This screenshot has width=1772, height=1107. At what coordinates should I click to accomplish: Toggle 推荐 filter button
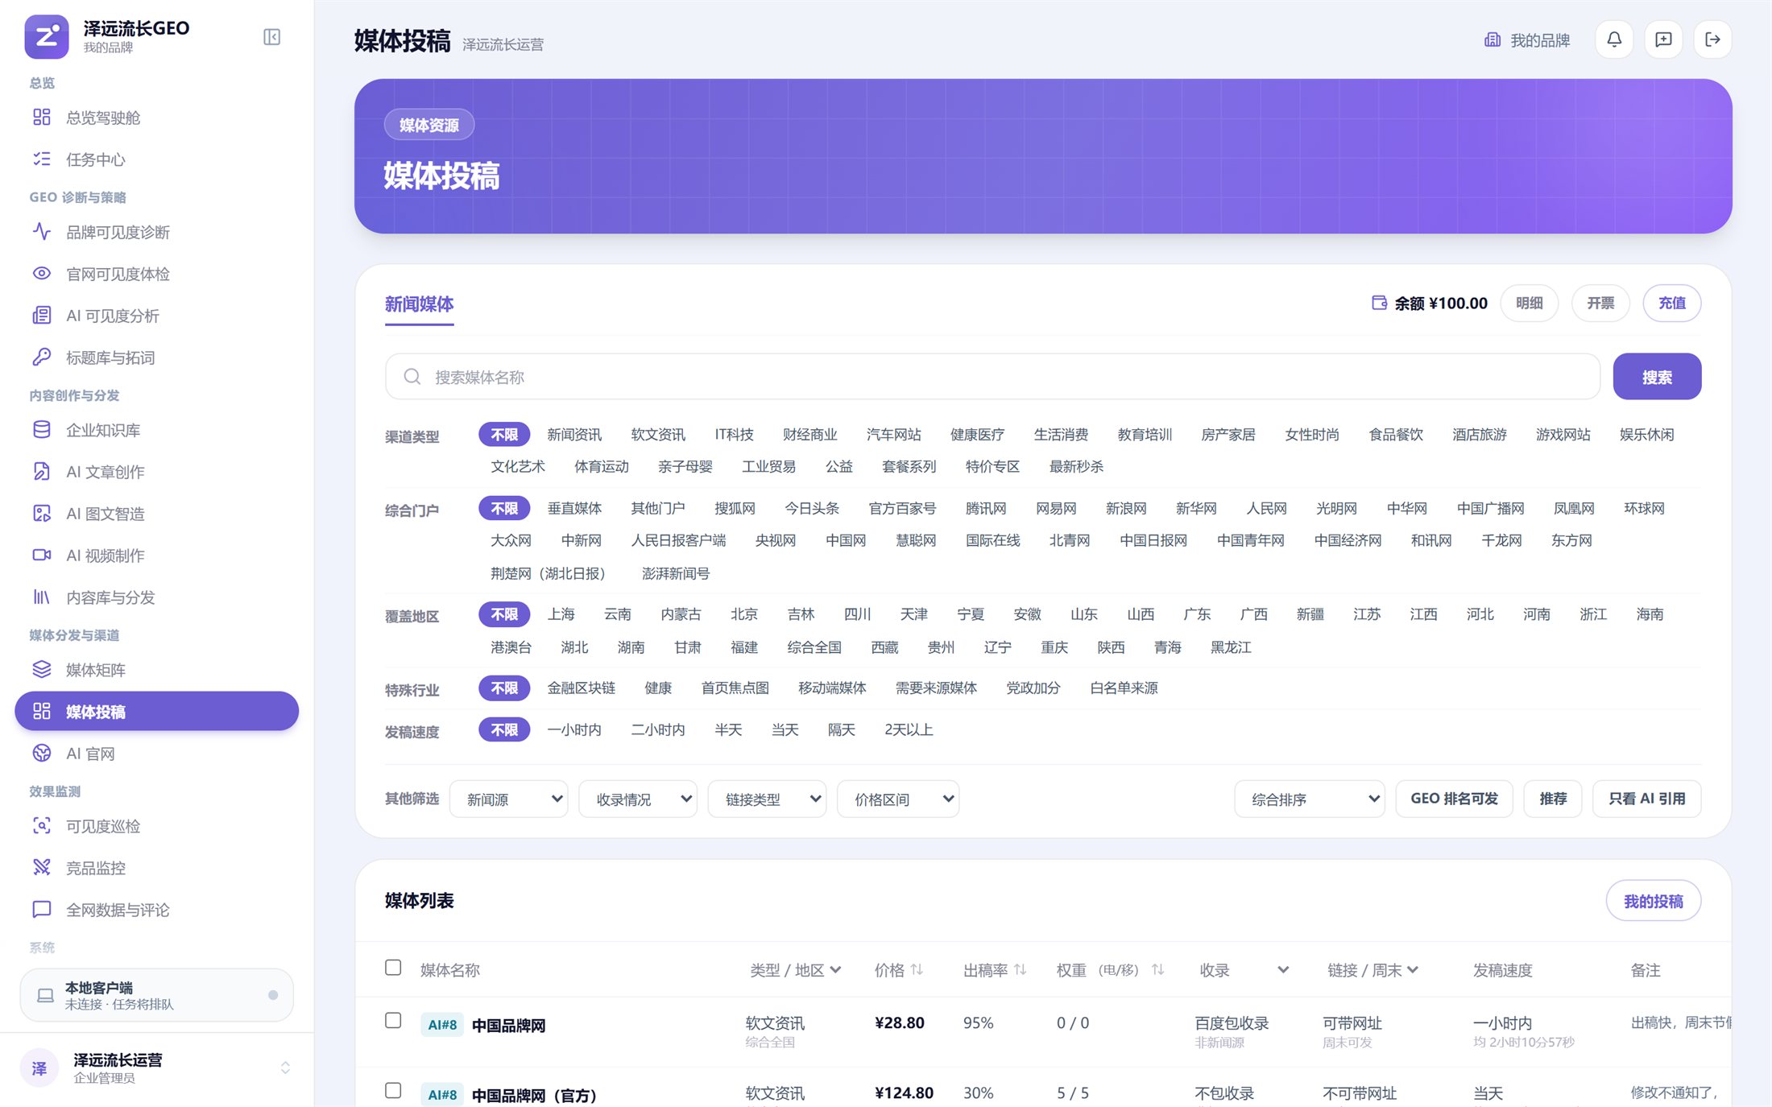[x=1553, y=799]
